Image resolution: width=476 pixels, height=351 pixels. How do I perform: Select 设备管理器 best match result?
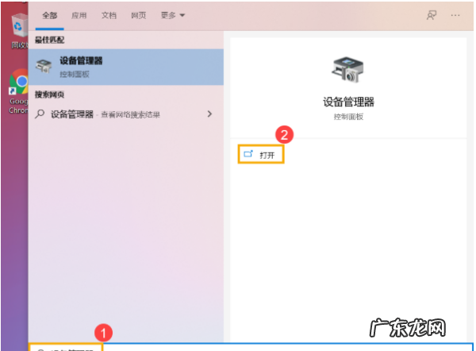click(126, 67)
